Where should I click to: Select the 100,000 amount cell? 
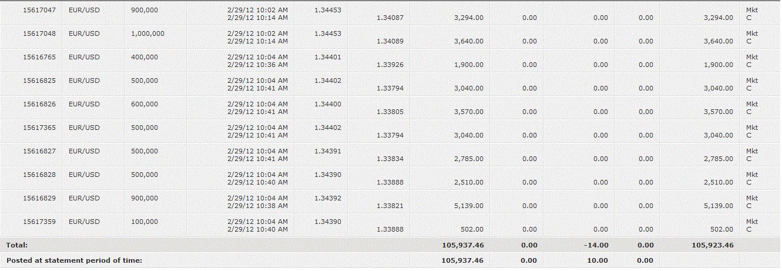click(145, 222)
